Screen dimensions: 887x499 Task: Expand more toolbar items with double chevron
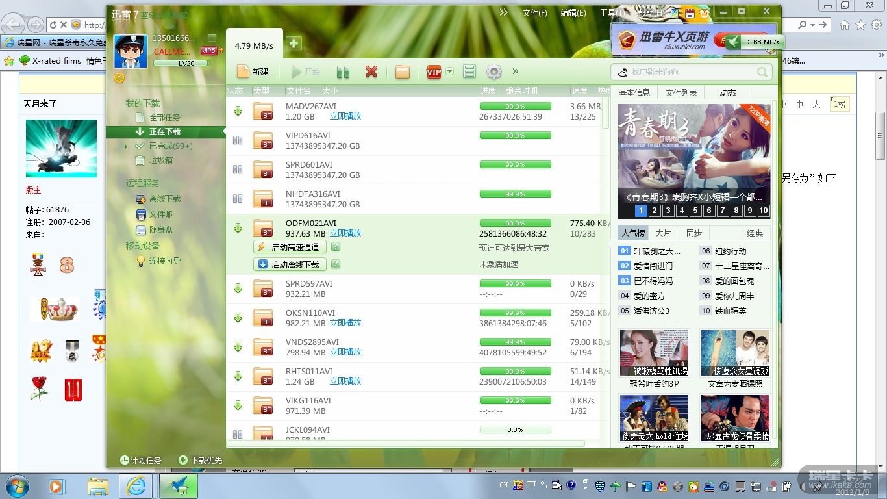pyautogui.click(x=516, y=71)
